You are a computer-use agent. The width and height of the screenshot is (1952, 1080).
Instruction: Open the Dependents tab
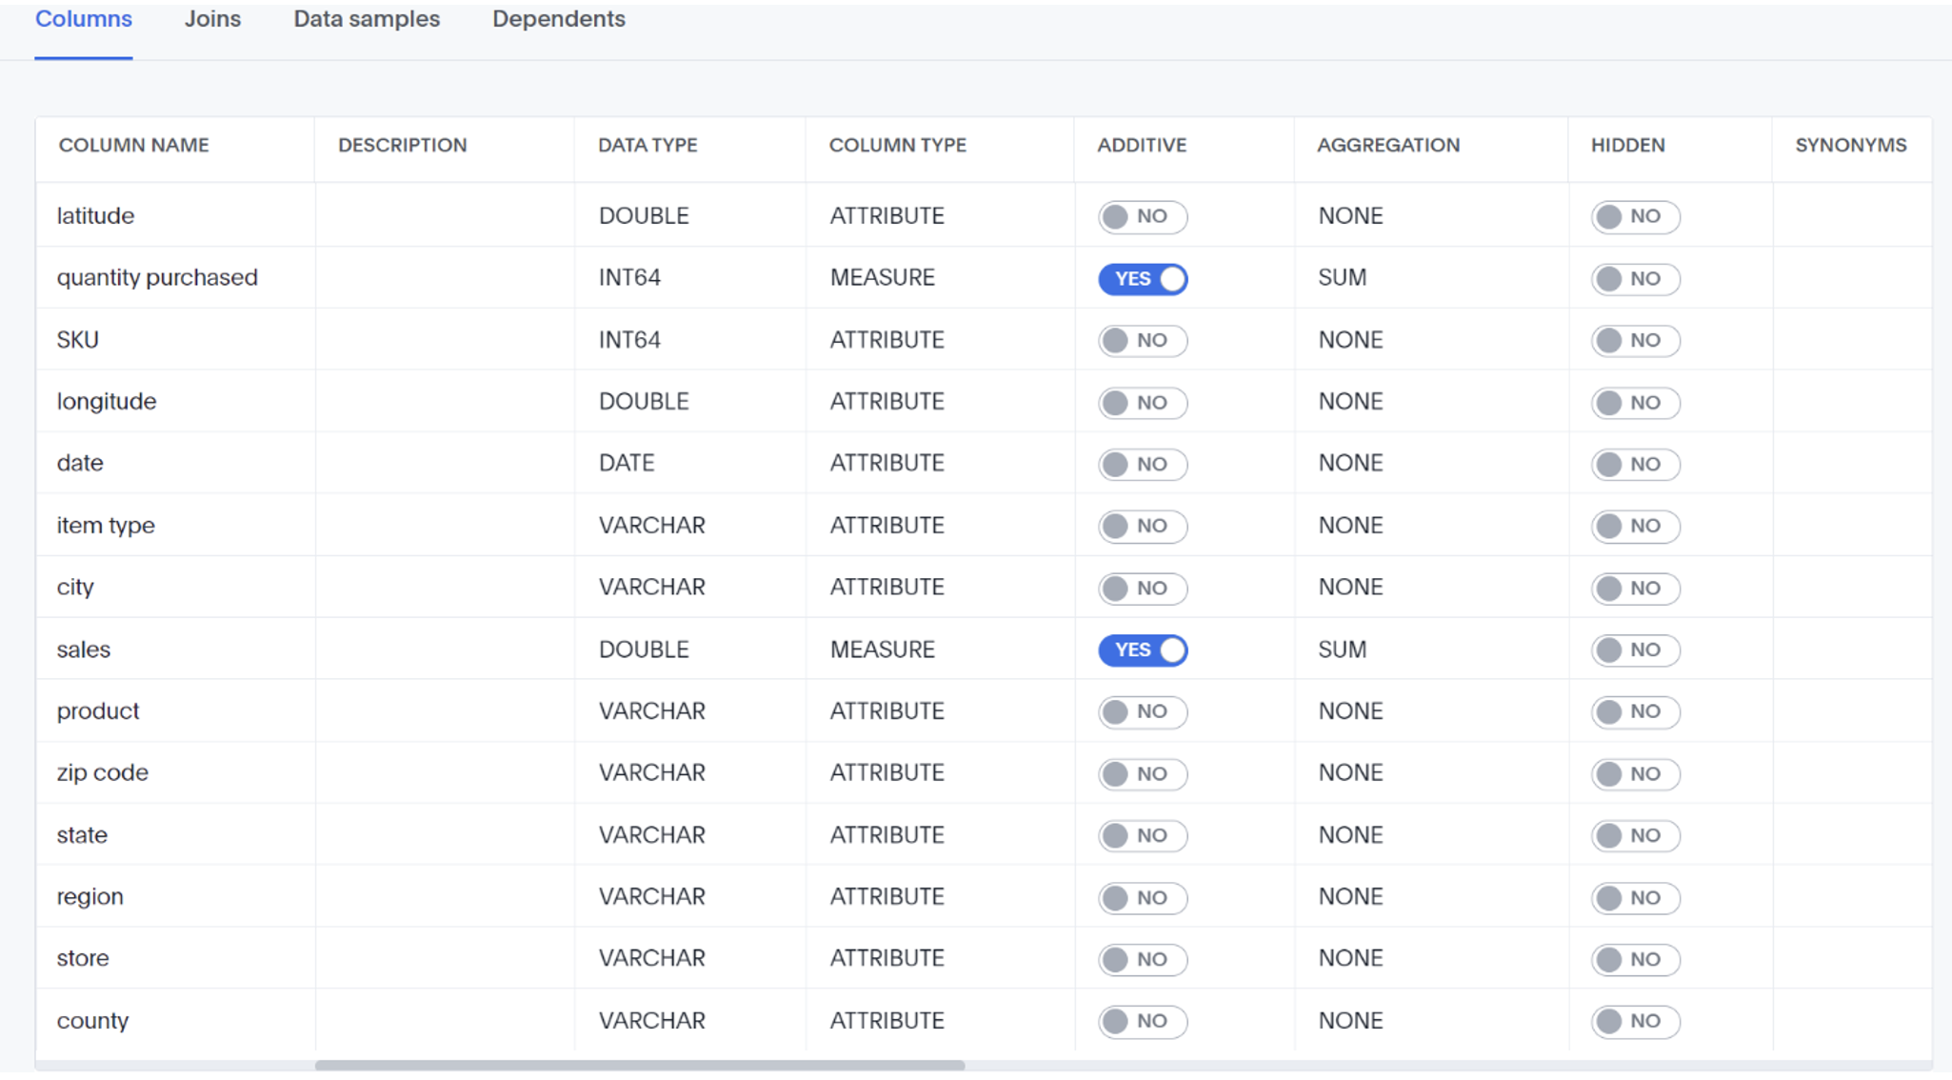559,19
